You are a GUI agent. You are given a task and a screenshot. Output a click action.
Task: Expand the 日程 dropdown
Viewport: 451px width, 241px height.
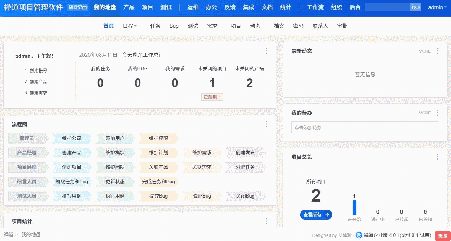[130, 26]
